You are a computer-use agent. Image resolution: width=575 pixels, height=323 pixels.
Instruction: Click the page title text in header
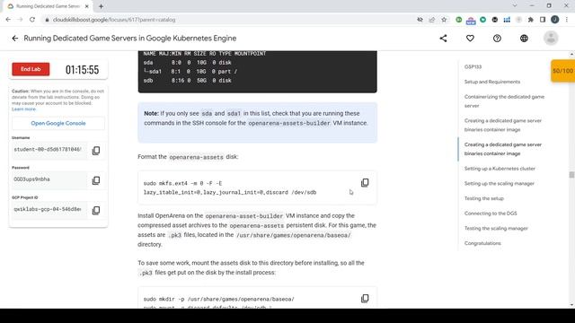pyautogui.click(x=129, y=38)
